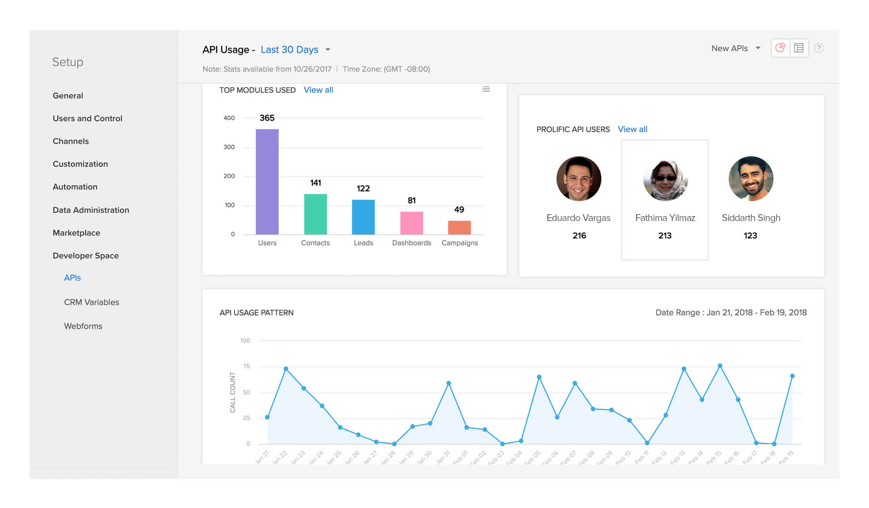The height and width of the screenshot is (508, 869).
Task: Switch to table view icon
Action: tap(799, 48)
